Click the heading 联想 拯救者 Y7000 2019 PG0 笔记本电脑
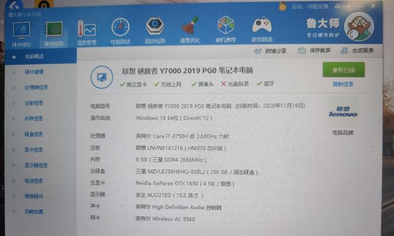The image size is (394, 236). 187,71
